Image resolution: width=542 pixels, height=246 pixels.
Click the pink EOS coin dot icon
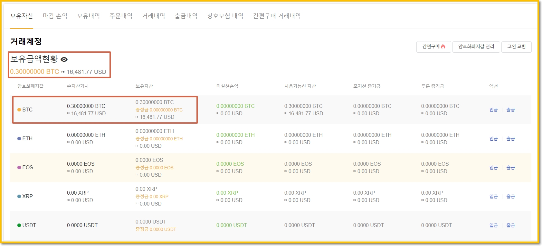tap(19, 168)
